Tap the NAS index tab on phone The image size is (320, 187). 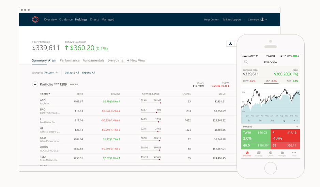click(292, 81)
